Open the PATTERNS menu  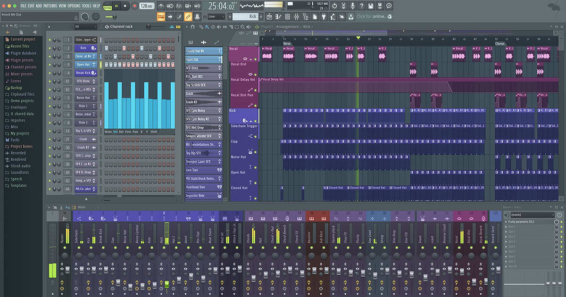point(50,6)
